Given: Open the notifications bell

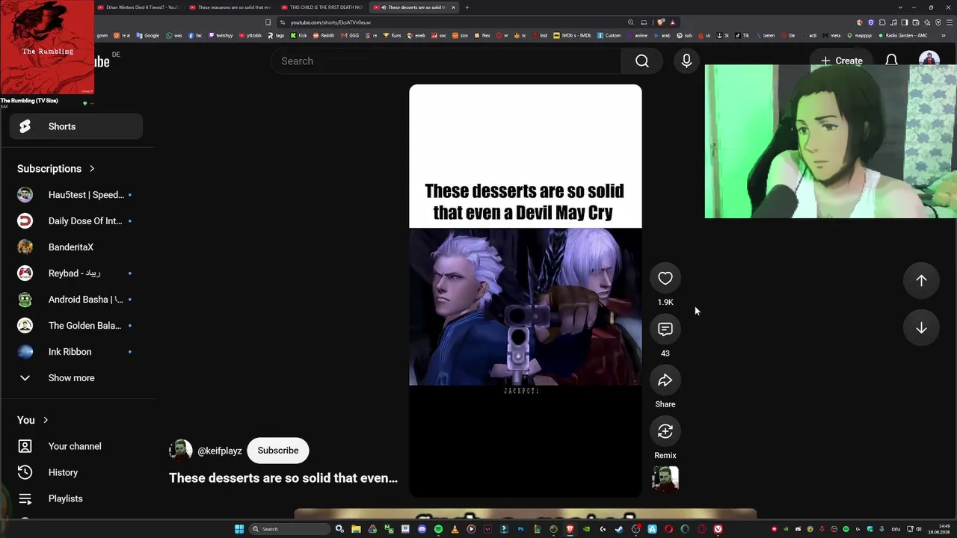Looking at the screenshot, I should tap(891, 60).
